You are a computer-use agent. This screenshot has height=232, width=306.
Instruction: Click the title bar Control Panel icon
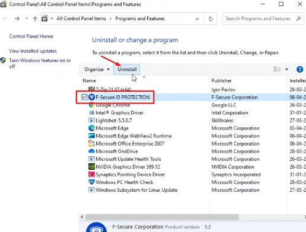4,4
